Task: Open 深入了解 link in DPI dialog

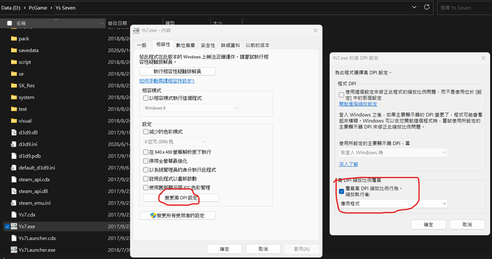Action: pos(348,164)
